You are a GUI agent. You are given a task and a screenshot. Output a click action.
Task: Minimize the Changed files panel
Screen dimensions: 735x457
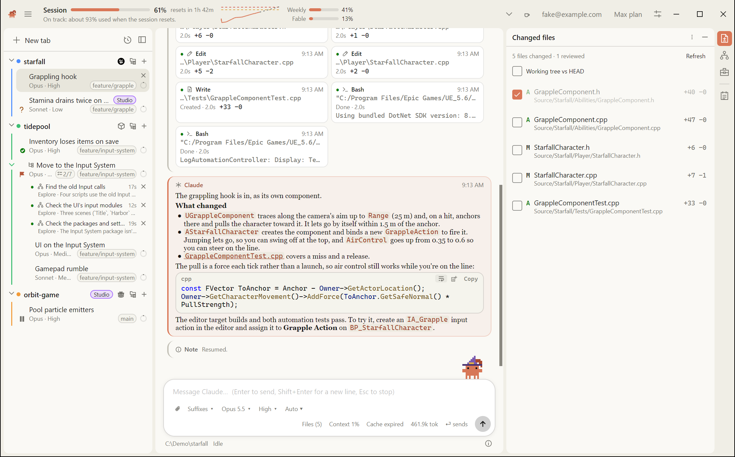[x=705, y=37]
